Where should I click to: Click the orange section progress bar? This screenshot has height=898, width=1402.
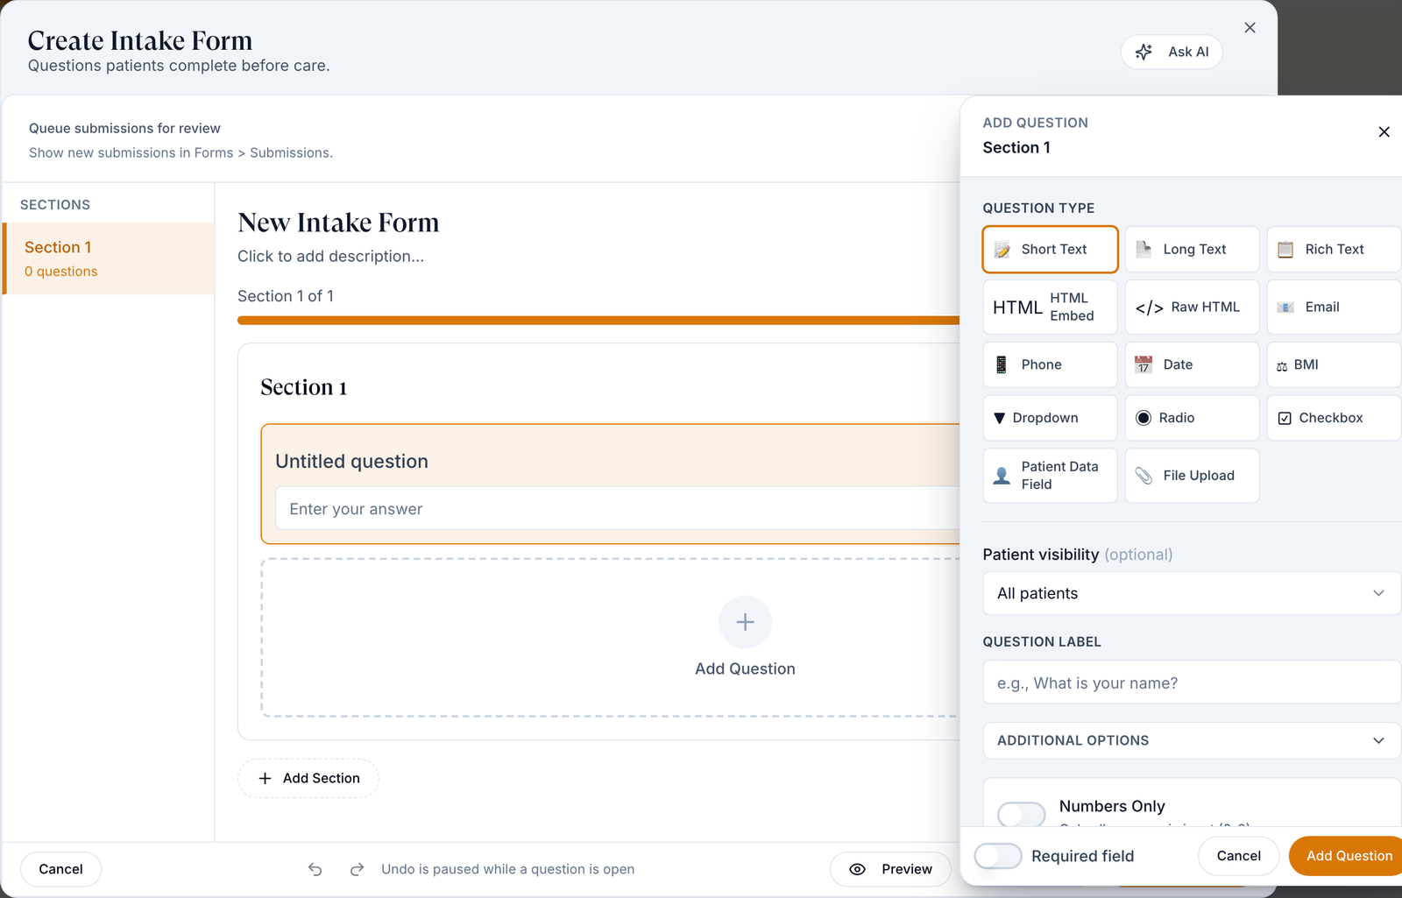coord(598,321)
